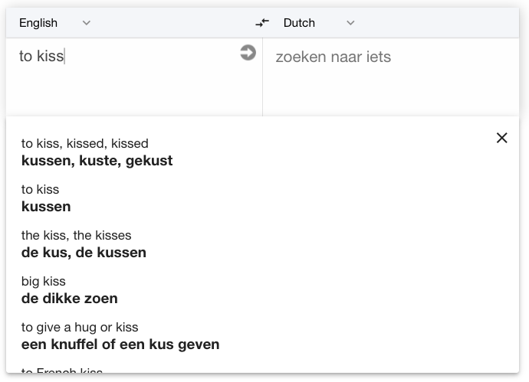Click the standalone 'to kiss' suggestion label
Viewport: 529px width, 382px height.
click(40, 189)
